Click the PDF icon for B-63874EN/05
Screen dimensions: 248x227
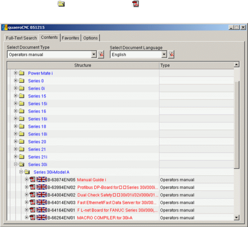[32, 180]
